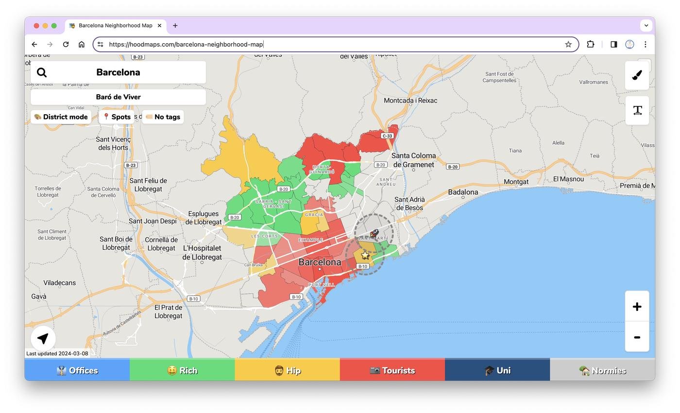
Task: Toggle the No tags option
Action: [163, 117]
